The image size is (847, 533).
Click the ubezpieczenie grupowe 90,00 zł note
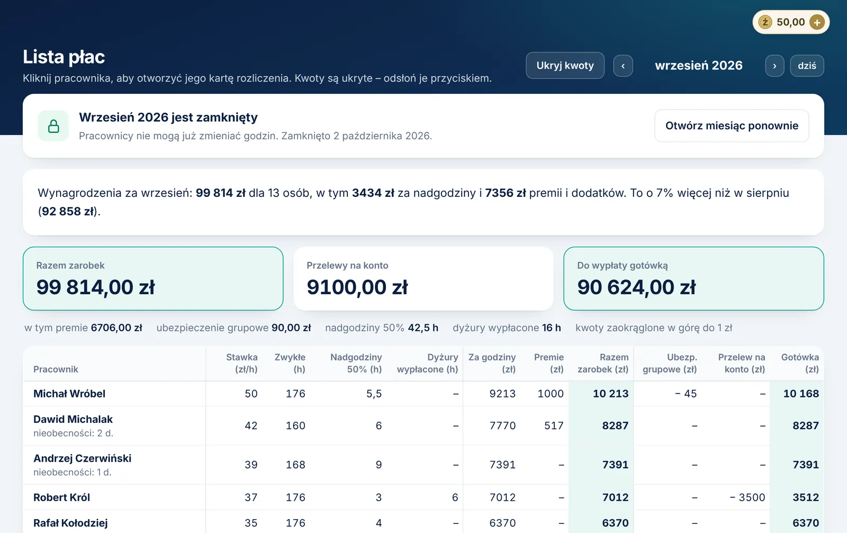[233, 328]
